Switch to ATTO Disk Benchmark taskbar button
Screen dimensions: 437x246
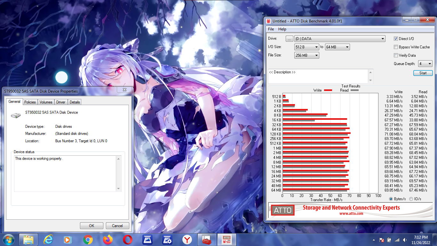226,240
